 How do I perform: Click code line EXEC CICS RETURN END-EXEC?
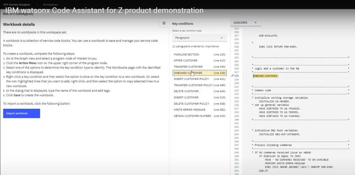[x=278, y=47]
